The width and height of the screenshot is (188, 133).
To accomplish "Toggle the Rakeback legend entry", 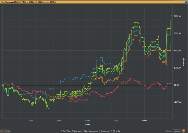I will [77, 131].
